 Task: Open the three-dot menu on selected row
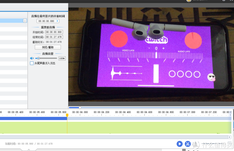[25, 21]
